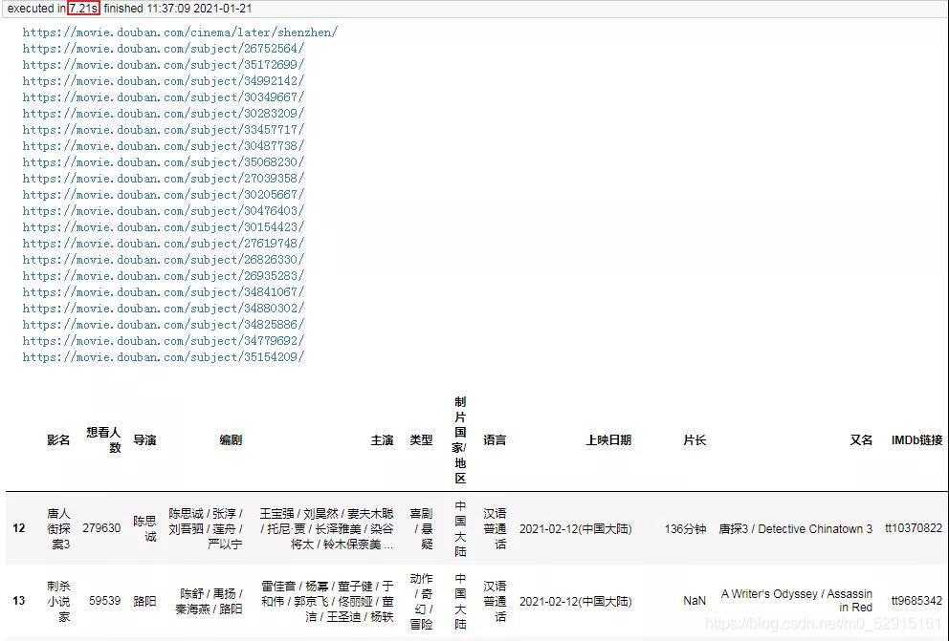Image resolution: width=949 pixels, height=641 pixels.
Task: Open the subject/27039358 link
Action: (164, 179)
